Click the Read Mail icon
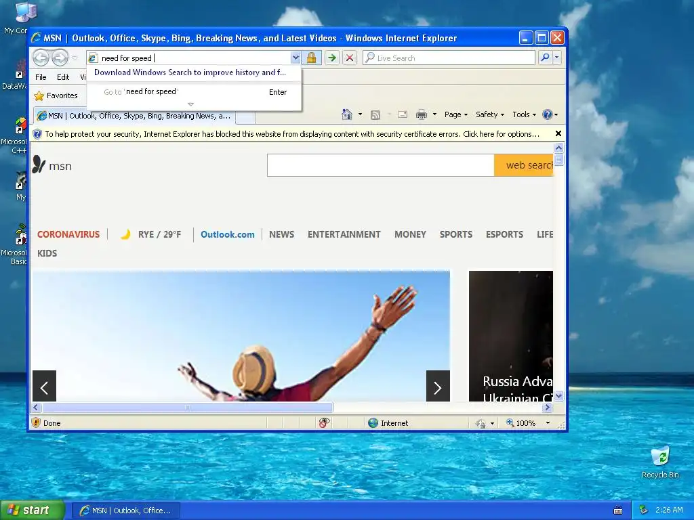This screenshot has width=694, height=520. (403, 114)
